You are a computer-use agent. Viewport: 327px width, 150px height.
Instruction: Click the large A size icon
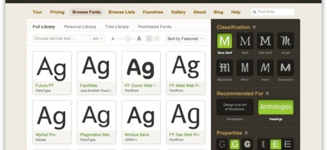pos(139,39)
